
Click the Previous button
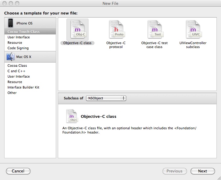click(x=175, y=171)
